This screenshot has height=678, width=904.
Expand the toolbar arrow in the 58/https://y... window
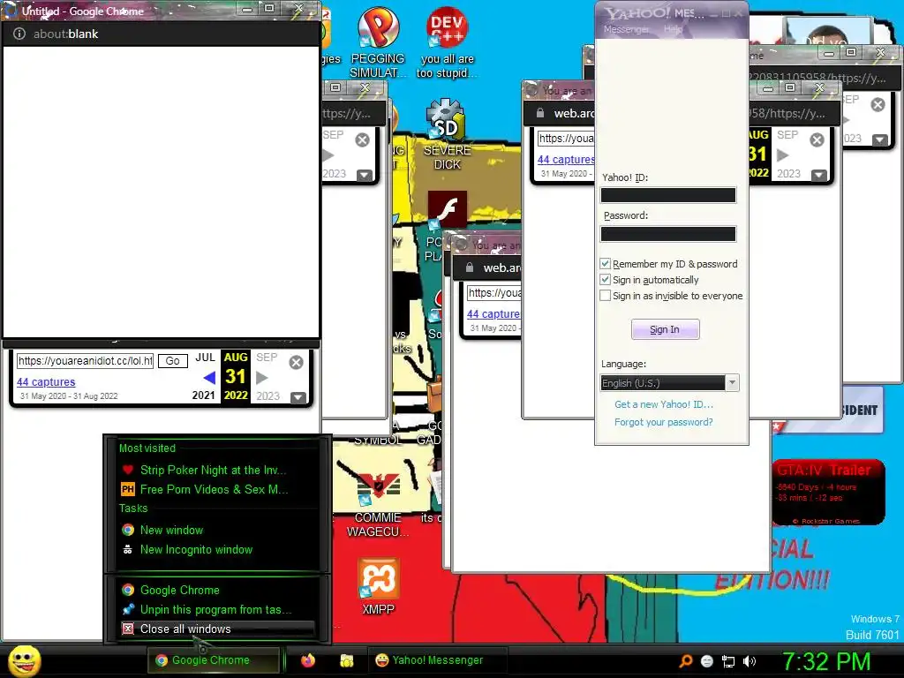pos(818,175)
